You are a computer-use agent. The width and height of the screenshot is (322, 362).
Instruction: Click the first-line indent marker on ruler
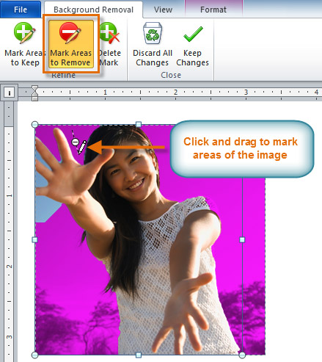pos(35,89)
